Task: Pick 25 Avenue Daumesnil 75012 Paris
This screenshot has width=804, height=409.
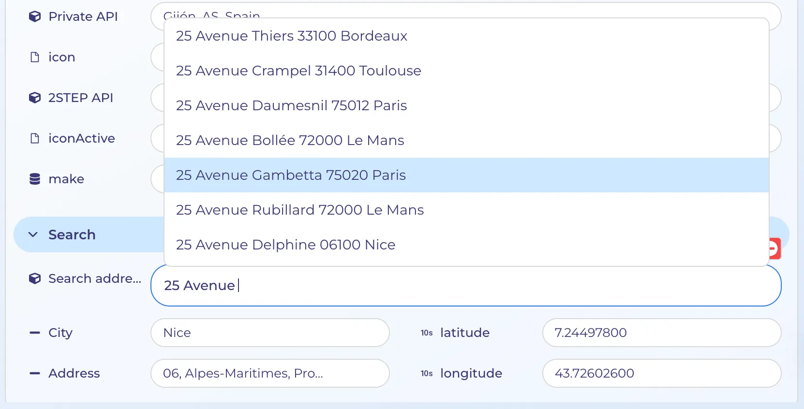Action: (x=466, y=105)
